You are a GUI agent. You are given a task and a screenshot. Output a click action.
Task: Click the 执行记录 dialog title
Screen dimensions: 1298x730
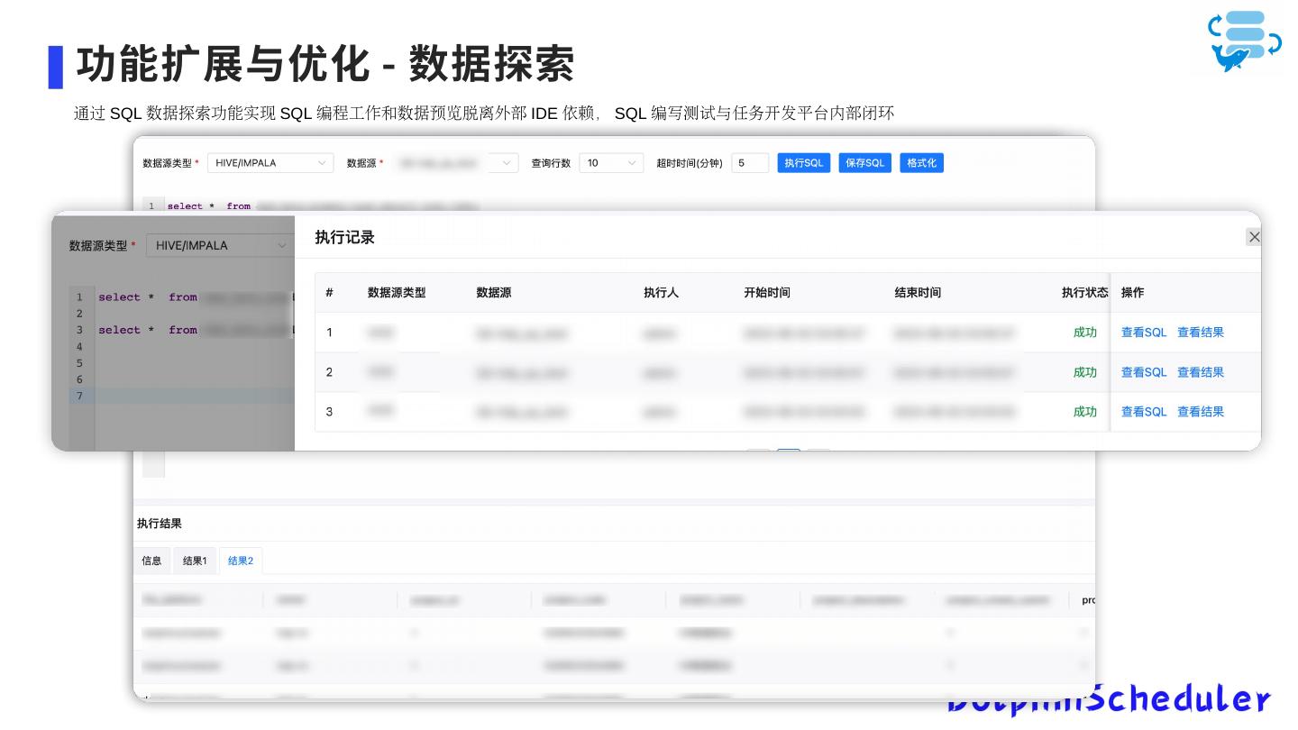point(344,237)
